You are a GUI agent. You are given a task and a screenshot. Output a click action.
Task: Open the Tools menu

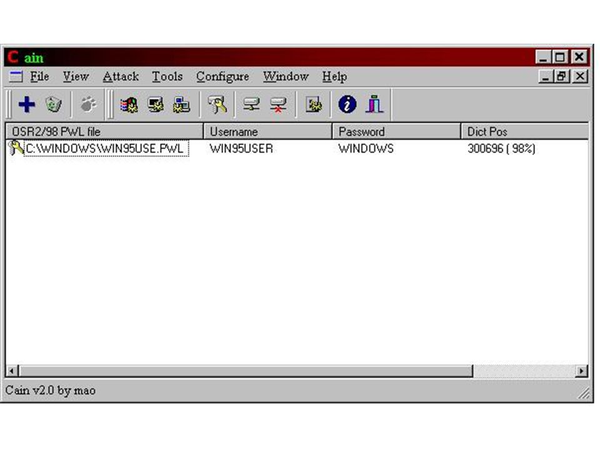click(167, 76)
